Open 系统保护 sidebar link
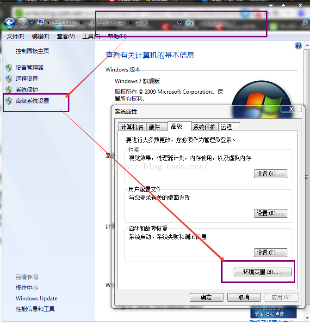310x323 pixels. click(27, 90)
